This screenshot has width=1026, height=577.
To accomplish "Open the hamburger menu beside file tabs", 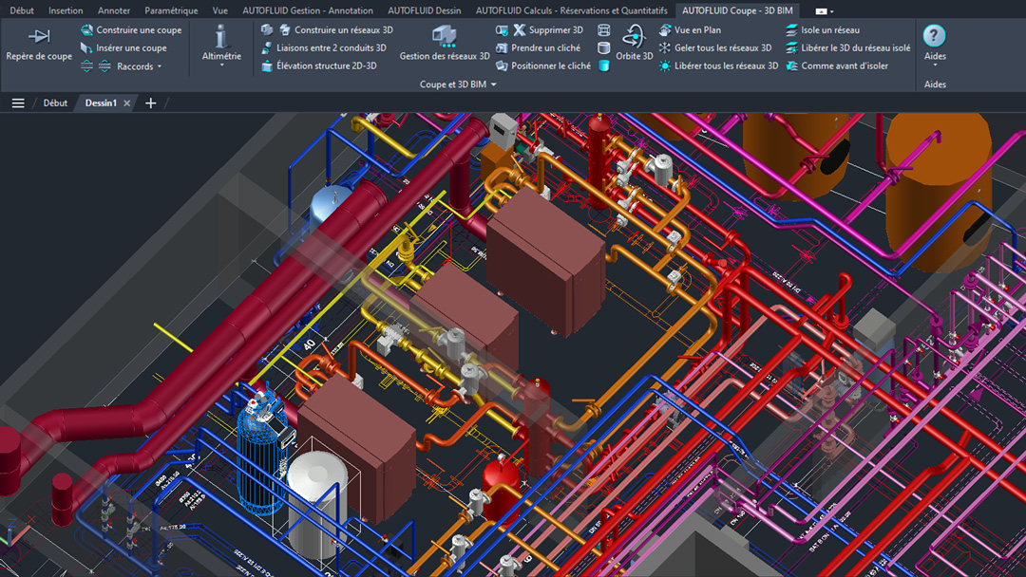I will coord(18,102).
